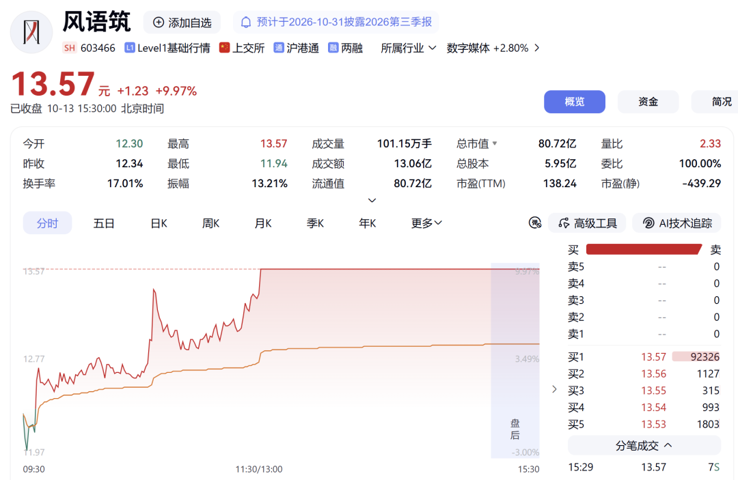Select the 分时 chart tab

pyautogui.click(x=48, y=223)
